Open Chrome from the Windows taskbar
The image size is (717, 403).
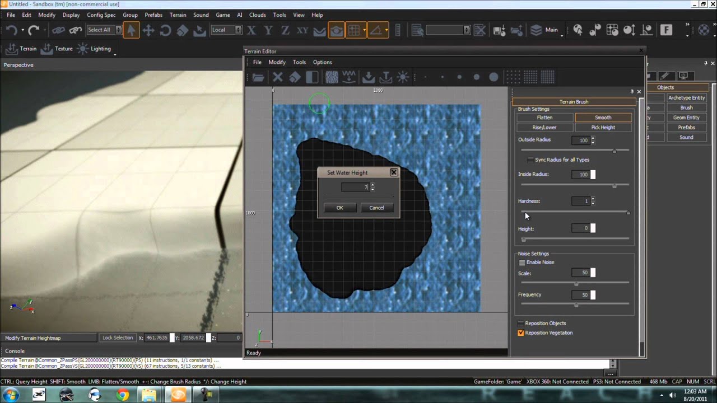(122, 395)
